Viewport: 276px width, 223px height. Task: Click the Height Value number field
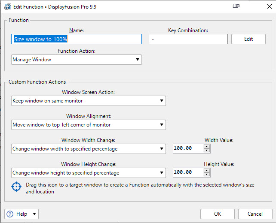coord(187,173)
